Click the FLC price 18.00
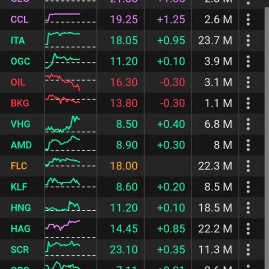The image size is (269, 269). [124, 166]
